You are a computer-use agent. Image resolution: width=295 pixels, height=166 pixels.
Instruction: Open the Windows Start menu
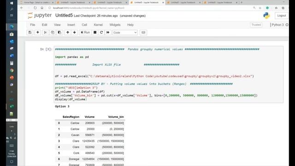coord(12,3)
